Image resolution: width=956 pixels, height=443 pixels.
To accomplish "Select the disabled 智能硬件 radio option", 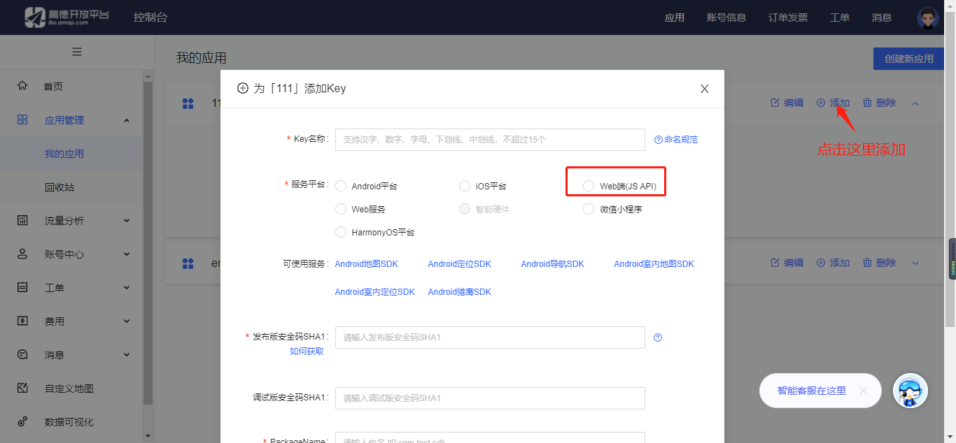I will [465, 209].
